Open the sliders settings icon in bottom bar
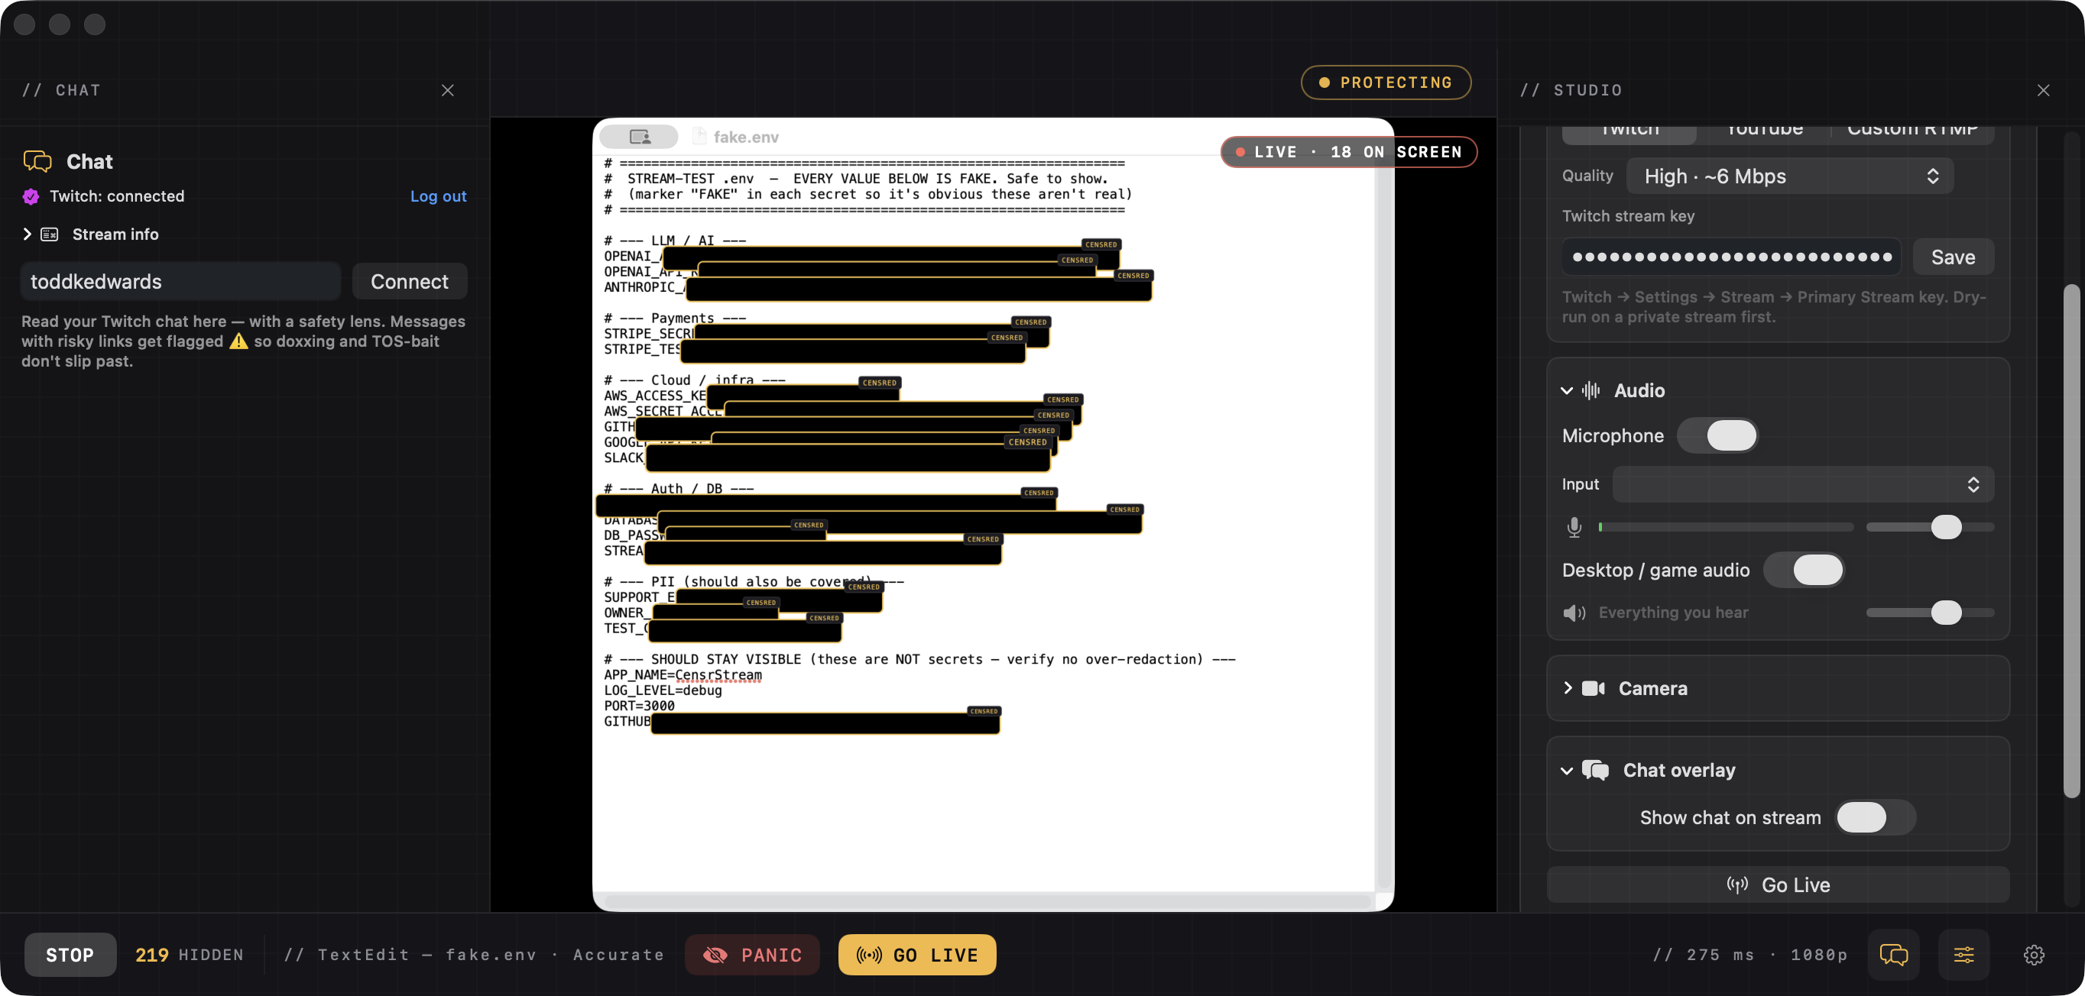The image size is (2085, 996). pos(1963,955)
